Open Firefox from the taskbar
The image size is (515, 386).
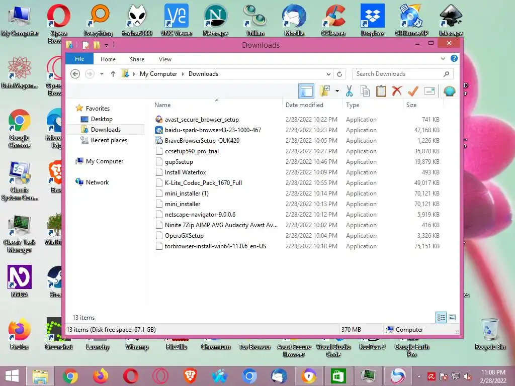point(100,376)
